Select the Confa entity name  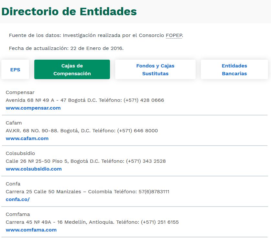point(13,184)
